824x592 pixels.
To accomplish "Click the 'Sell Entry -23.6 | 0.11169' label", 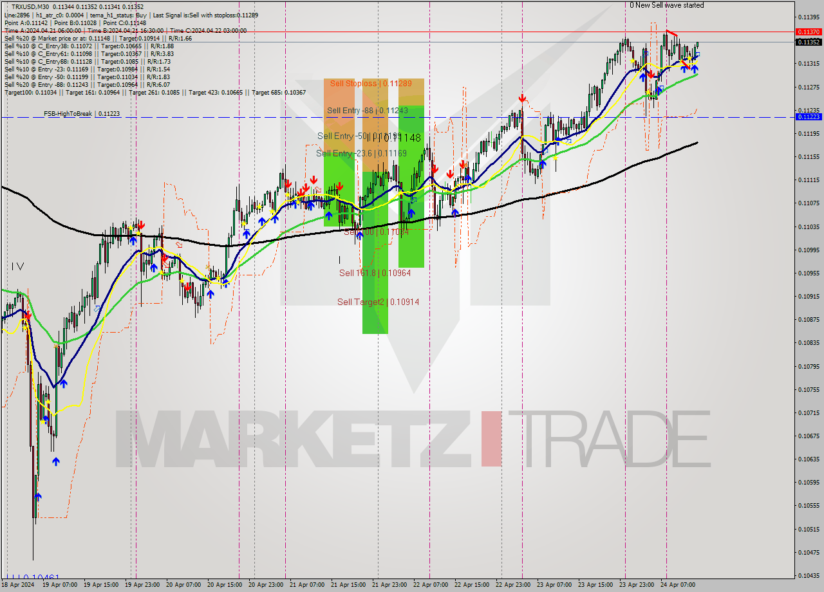I will click(361, 153).
